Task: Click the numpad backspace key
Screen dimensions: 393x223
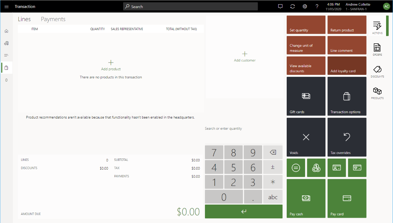Action: (x=273, y=152)
